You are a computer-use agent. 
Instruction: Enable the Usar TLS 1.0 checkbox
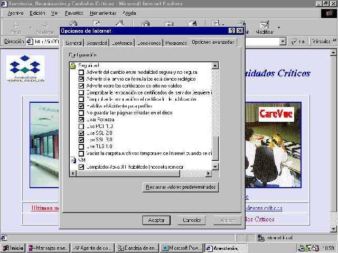coord(81,146)
